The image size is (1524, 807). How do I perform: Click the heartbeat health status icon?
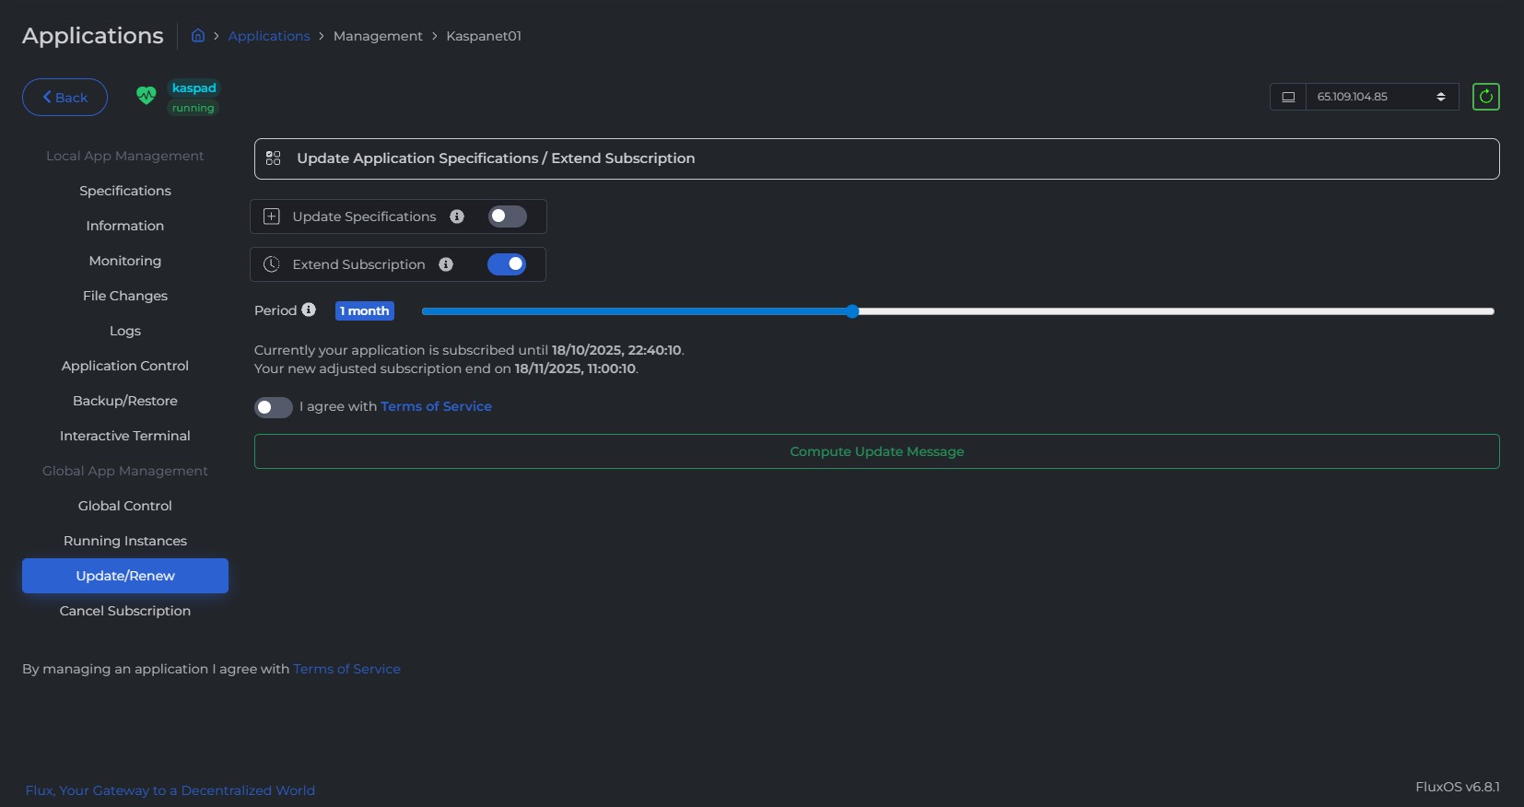click(147, 96)
